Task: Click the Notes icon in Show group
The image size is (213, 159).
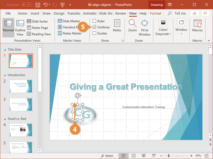Action: click(117, 26)
